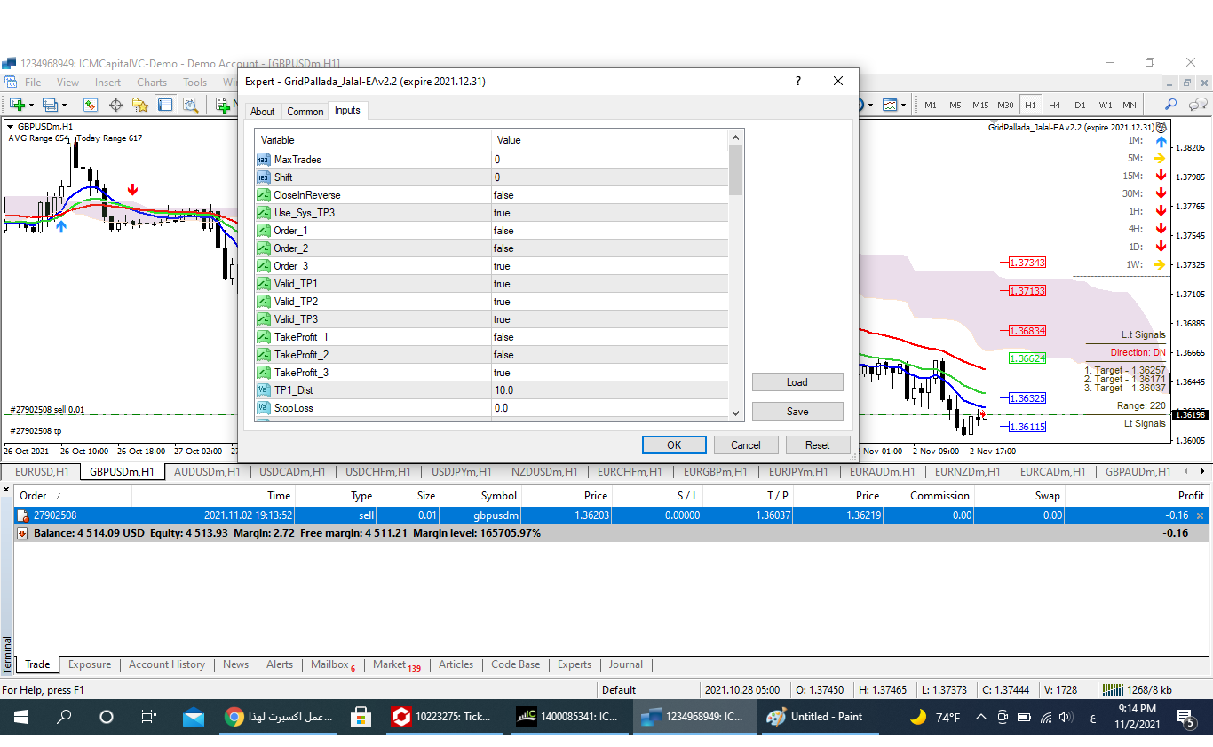Expand the chart templates dropdown arrow
The height and width of the screenshot is (747, 1213).
click(x=904, y=105)
